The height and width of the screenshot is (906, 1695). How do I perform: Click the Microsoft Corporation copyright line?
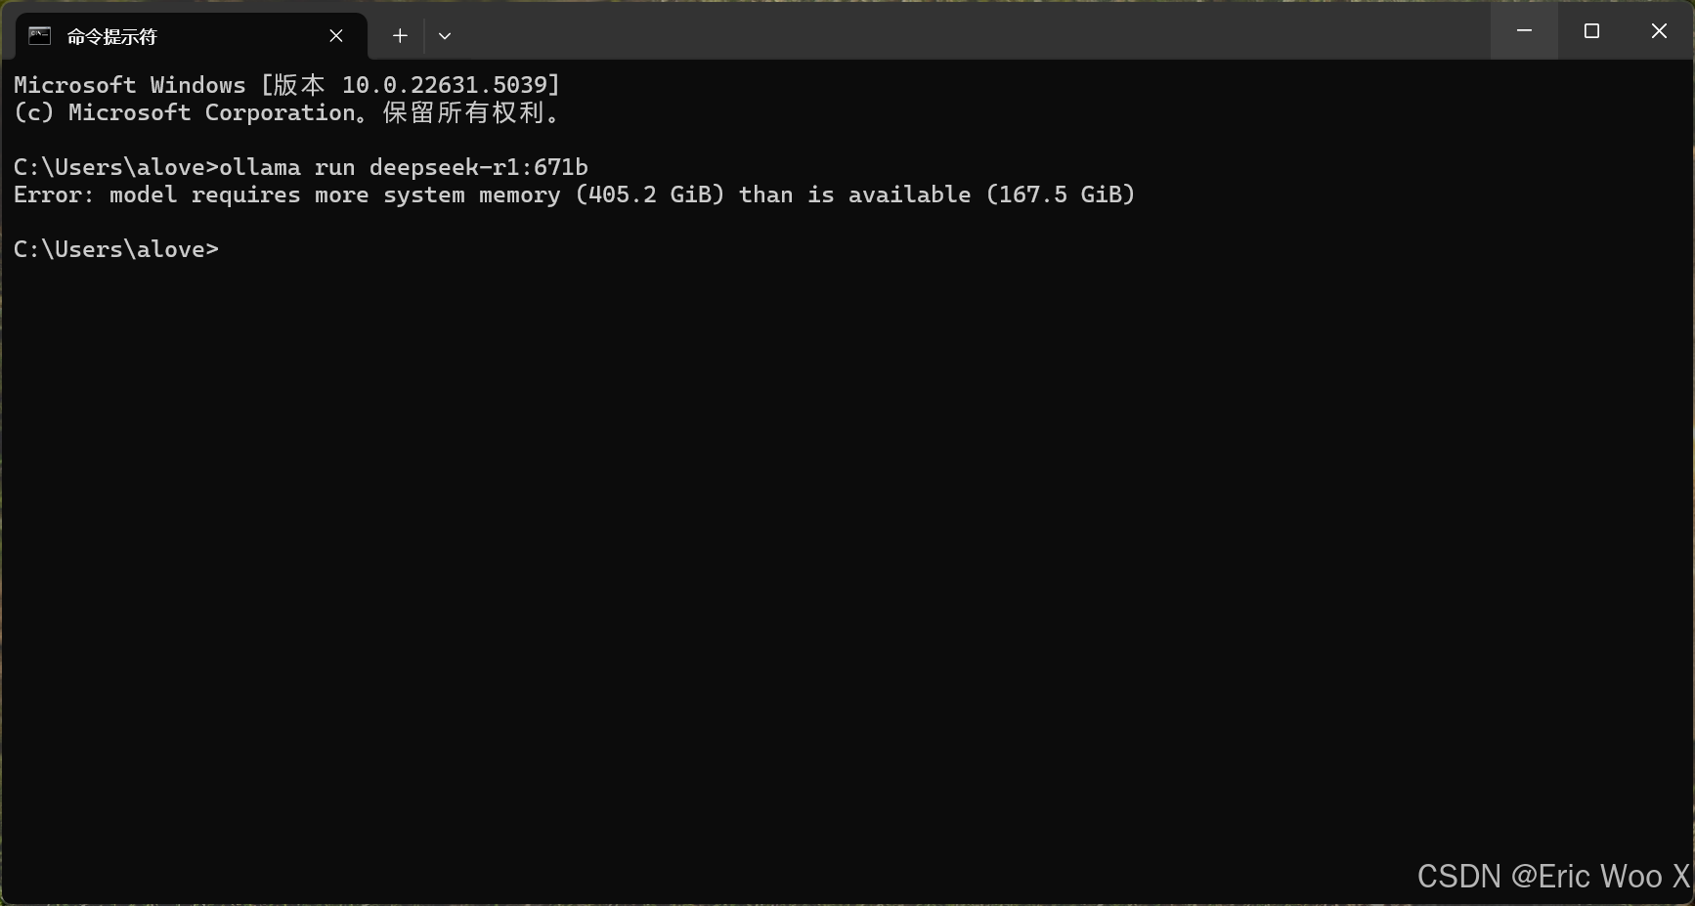(x=287, y=112)
